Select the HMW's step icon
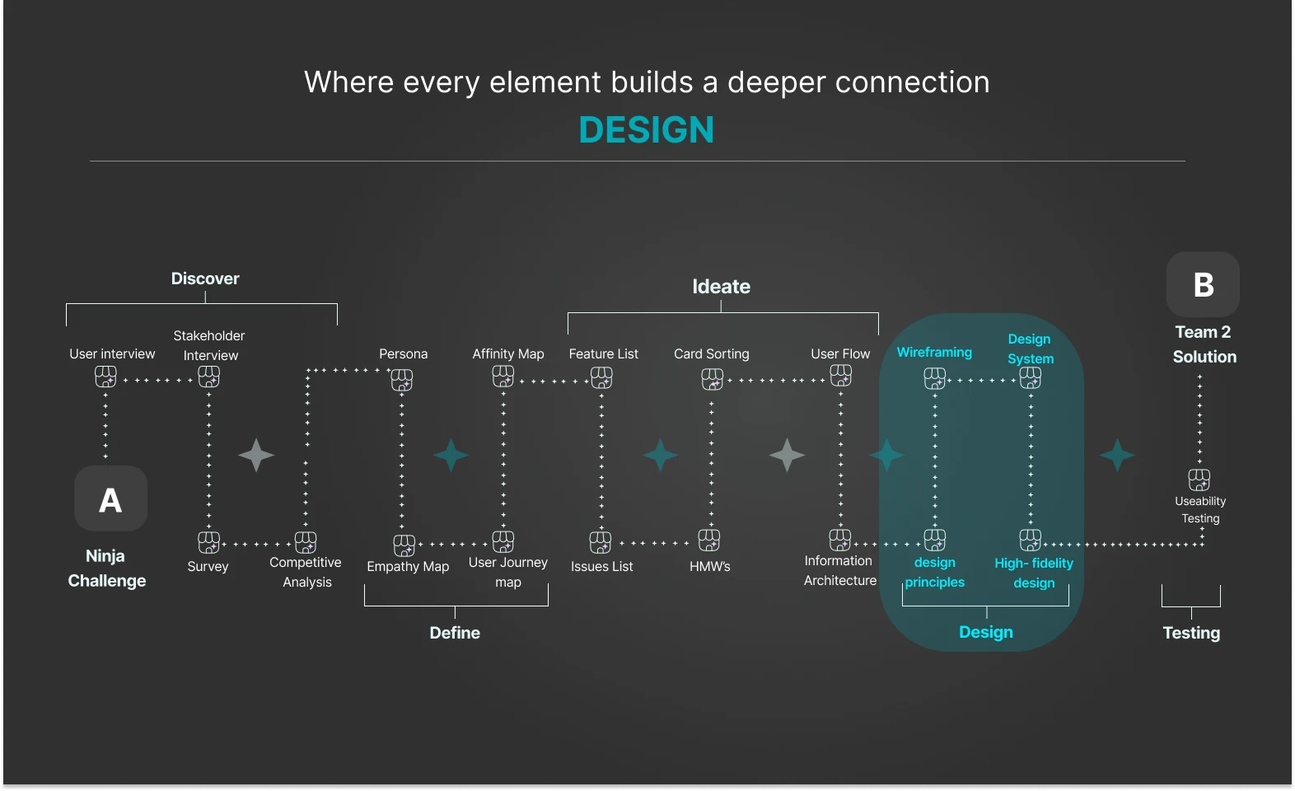This screenshot has height=791, width=1295. coord(709,541)
